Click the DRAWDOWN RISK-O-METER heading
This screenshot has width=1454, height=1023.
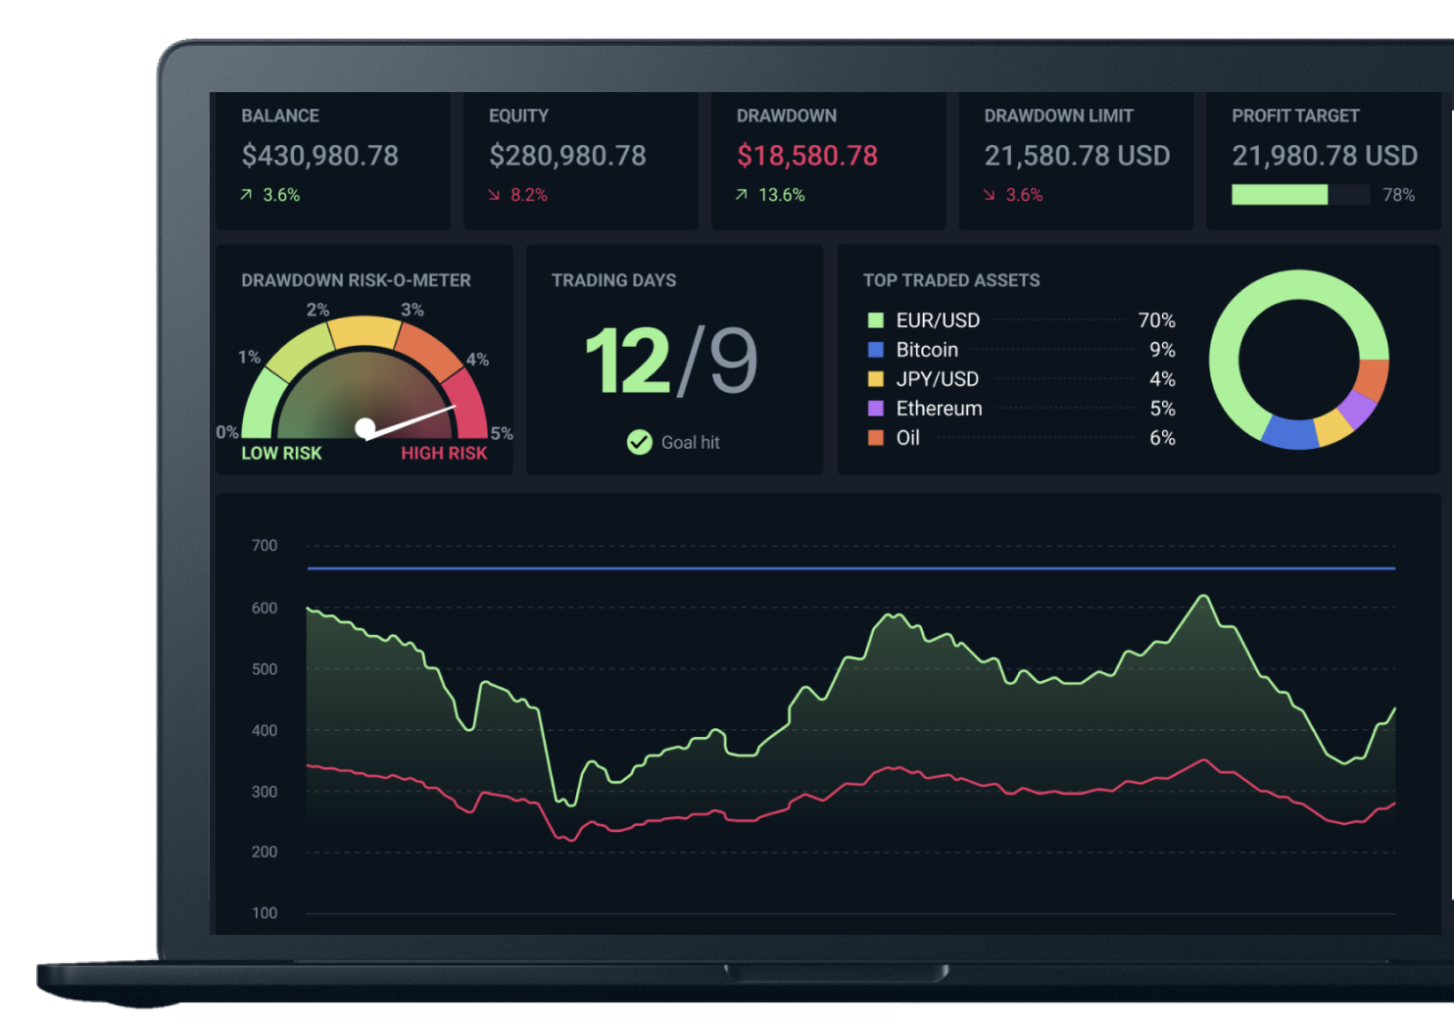pyautogui.click(x=356, y=280)
